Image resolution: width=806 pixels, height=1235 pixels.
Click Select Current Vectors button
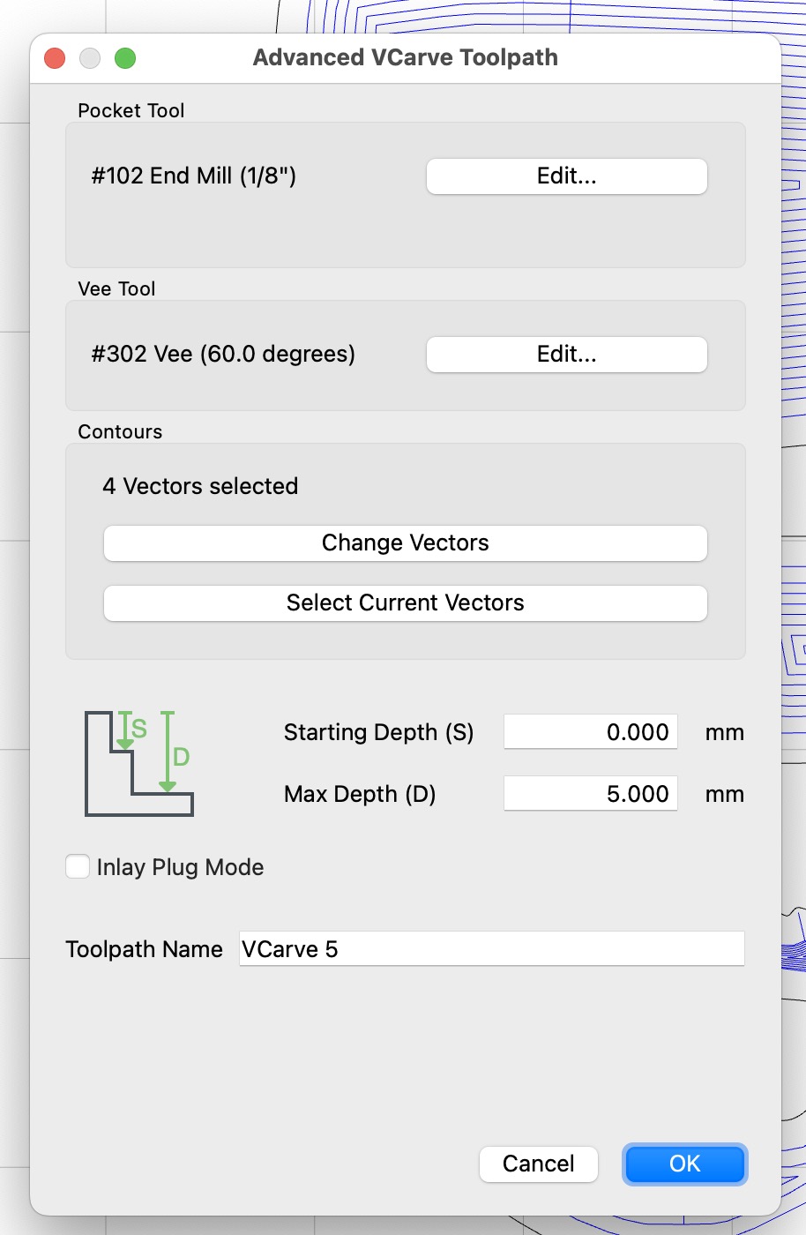pyautogui.click(x=406, y=603)
